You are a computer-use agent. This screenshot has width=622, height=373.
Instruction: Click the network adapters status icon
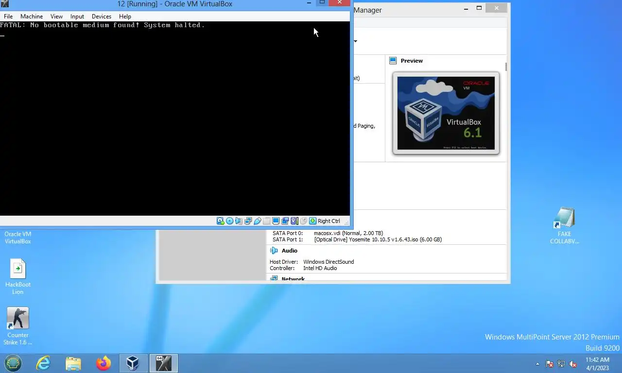click(248, 221)
